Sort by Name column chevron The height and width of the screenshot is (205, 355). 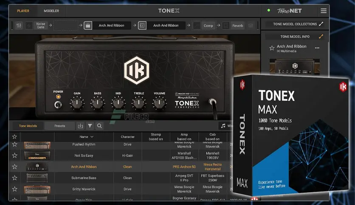pyautogui.click(x=92, y=137)
